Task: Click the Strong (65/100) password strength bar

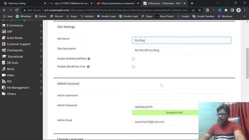Action: pyautogui.click(x=165, y=112)
